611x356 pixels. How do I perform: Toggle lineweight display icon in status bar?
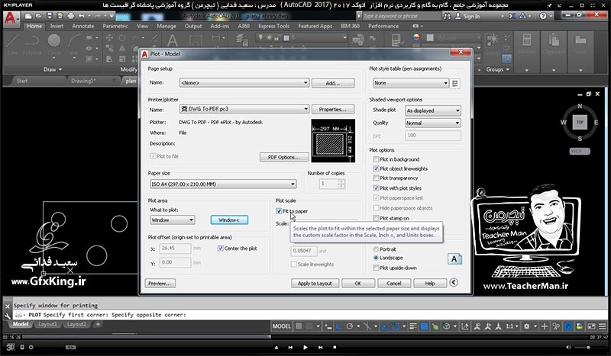[413, 326]
